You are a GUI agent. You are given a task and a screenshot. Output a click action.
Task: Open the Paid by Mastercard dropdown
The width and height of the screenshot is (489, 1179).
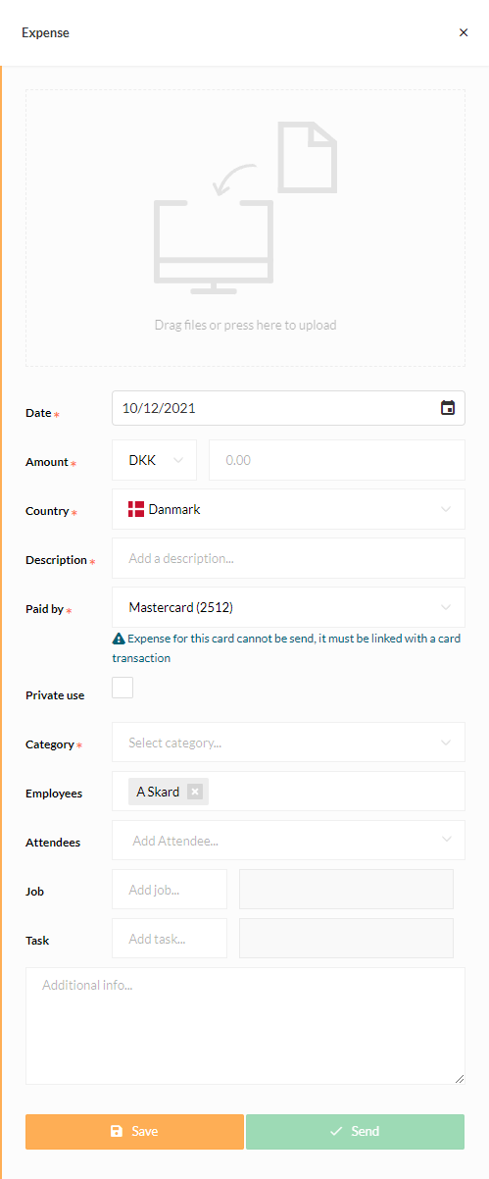(289, 607)
